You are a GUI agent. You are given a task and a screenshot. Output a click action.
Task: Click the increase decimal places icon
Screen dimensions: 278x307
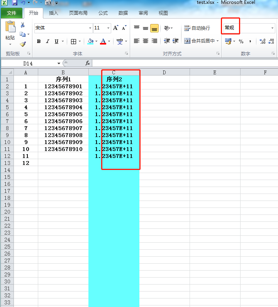point(262,41)
